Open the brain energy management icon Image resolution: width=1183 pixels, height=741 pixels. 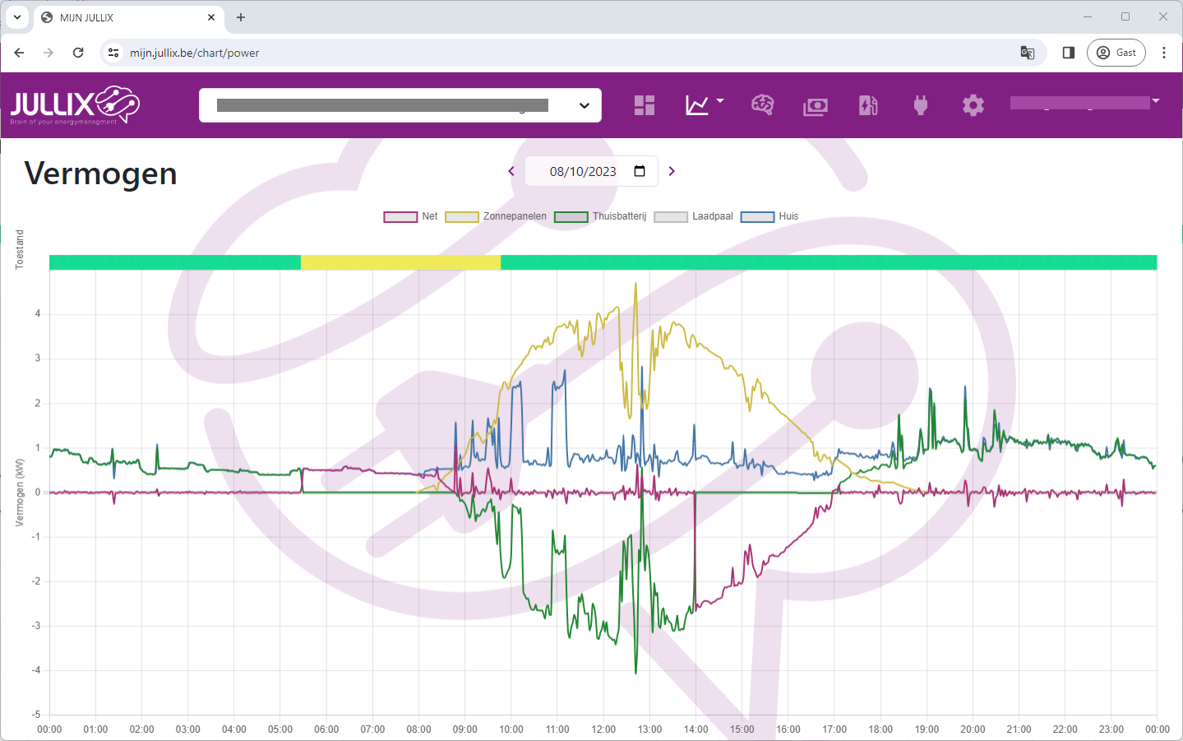click(x=762, y=105)
